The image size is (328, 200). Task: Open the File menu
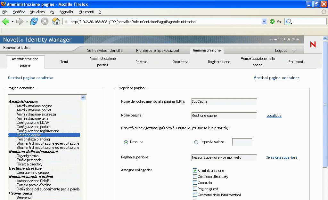click(5, 12)
